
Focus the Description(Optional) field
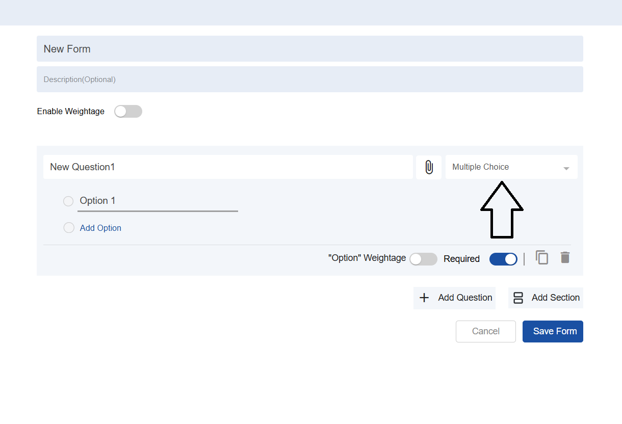[309, 79]
